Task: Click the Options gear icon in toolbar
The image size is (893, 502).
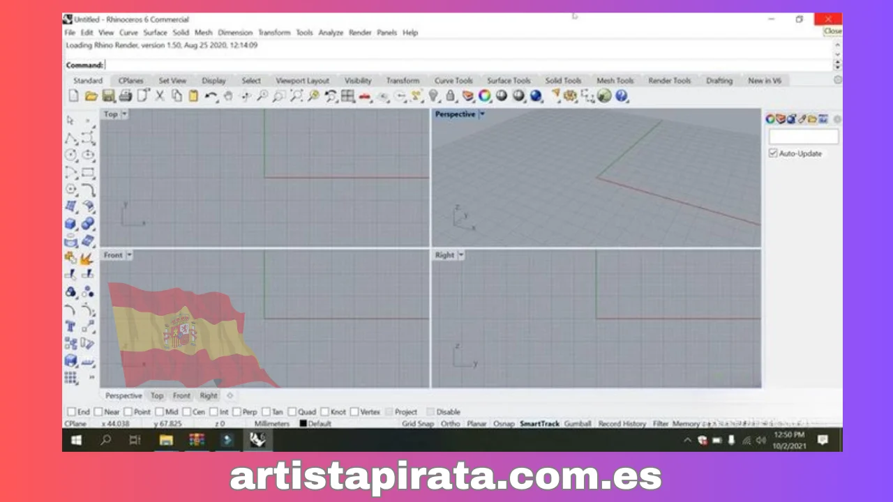Action: pos(571,96)
